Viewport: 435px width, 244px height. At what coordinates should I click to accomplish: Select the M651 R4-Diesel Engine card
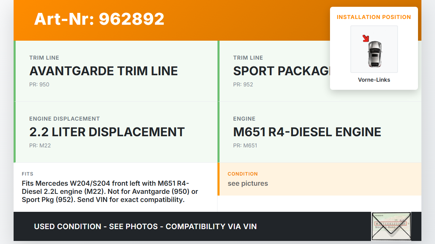(319, 132)
